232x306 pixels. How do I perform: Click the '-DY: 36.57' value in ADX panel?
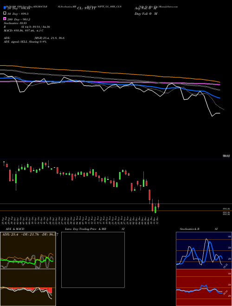[x=50, y=234]
